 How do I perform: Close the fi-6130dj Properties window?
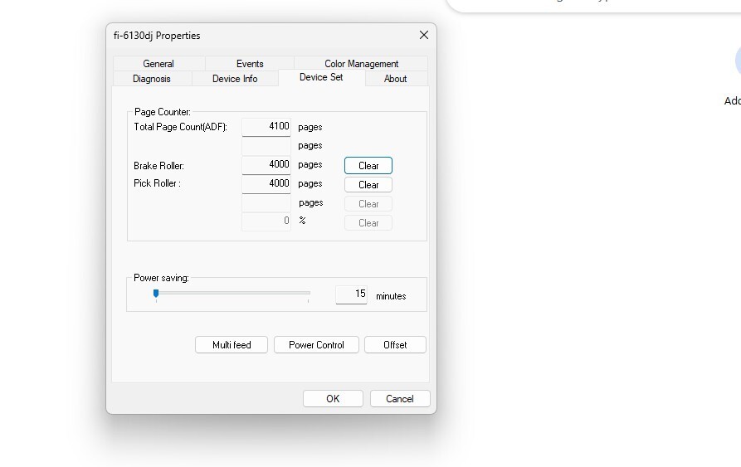[424, 35]
